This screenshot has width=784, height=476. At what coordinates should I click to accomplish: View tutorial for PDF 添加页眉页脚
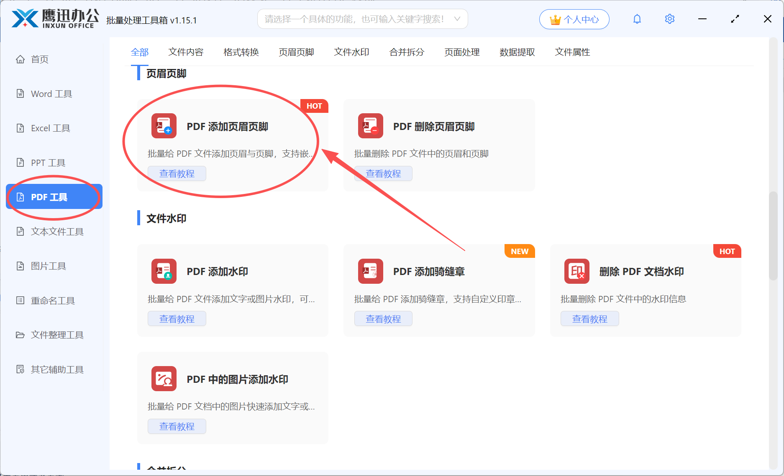pyautogui.click(x=177, y=173)
